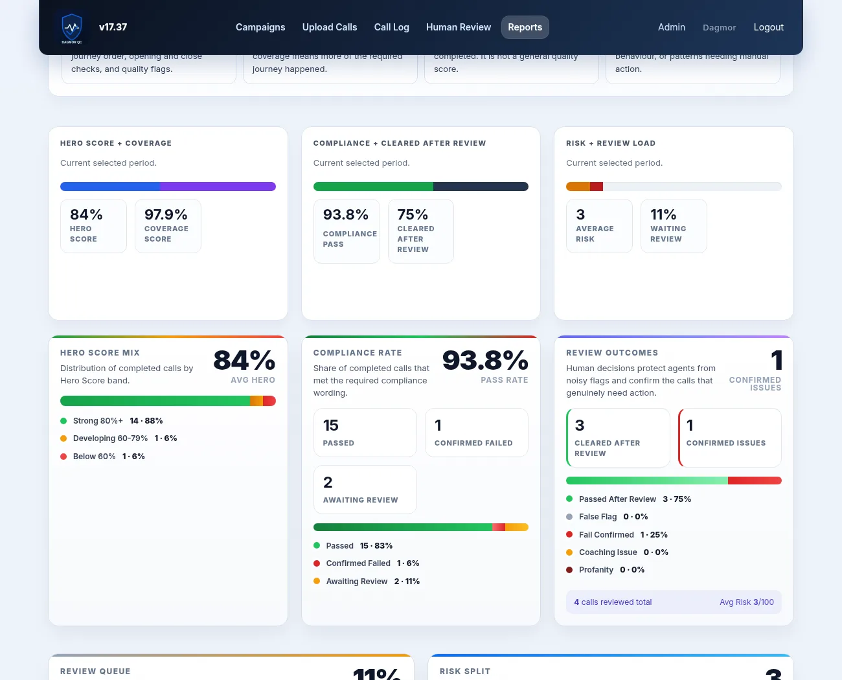Select the 93.8% Compliance Pass tile
This screenshot has width=842, height=680.
tap(347, 231)
